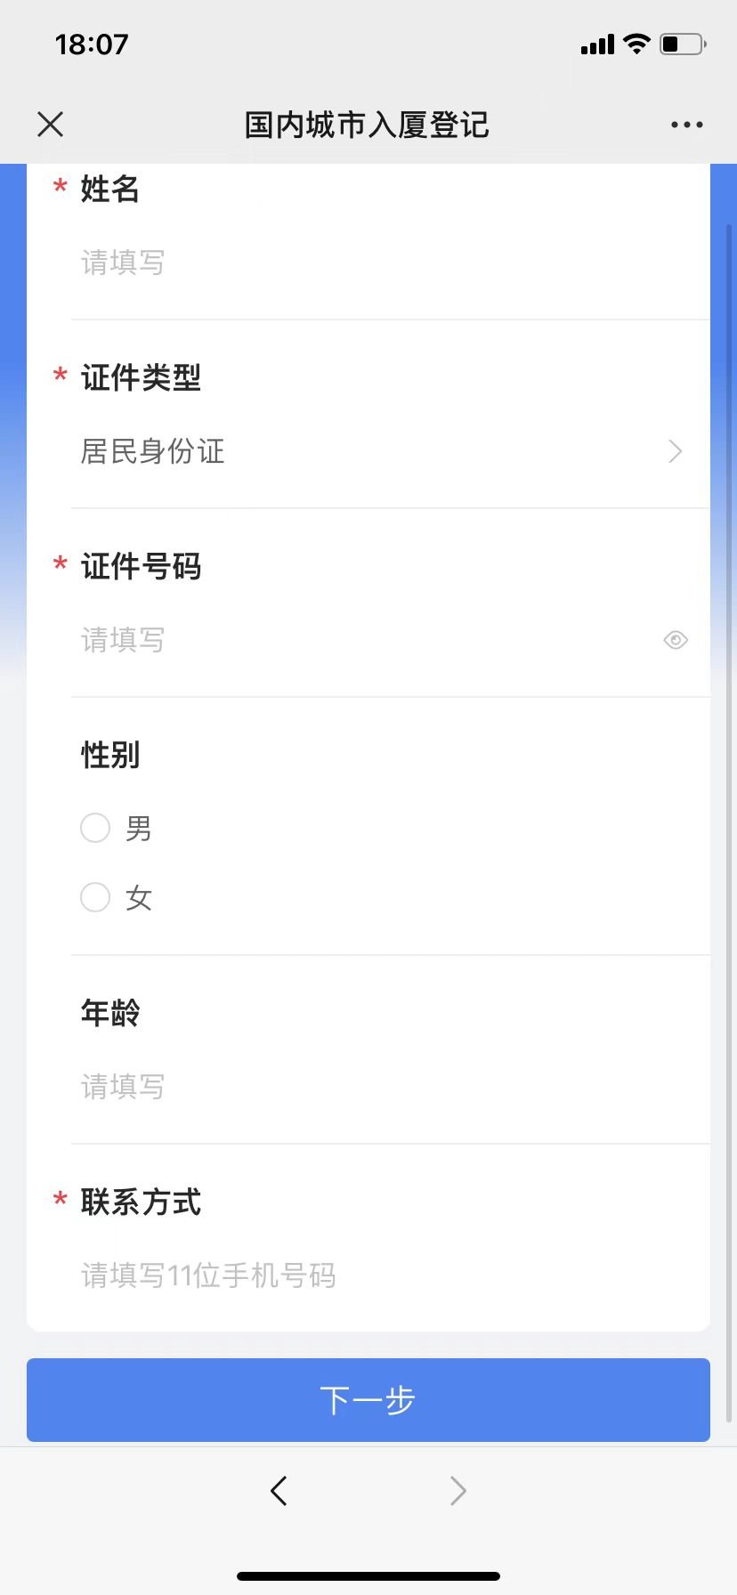The image size is (737, 1595).
Task: Go back using the bottom left arrow
Action: (279, 1490)
